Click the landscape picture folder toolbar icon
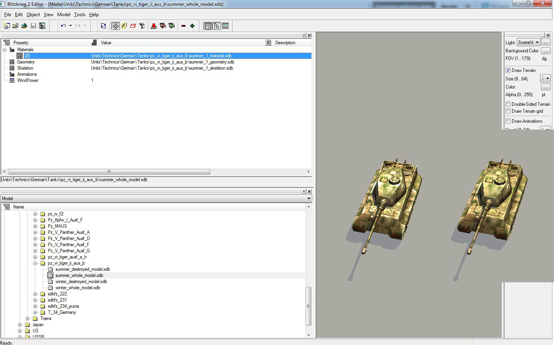The height and width of the screenshot is (345, 554). (25, 26)
